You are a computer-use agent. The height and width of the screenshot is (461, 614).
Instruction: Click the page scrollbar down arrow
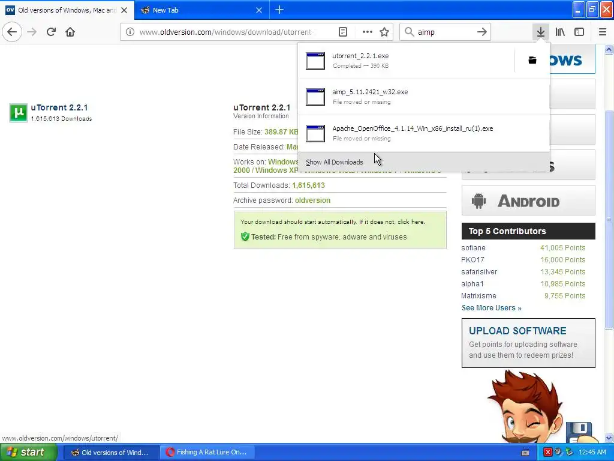pyautogui.click(x=609, y=438)
